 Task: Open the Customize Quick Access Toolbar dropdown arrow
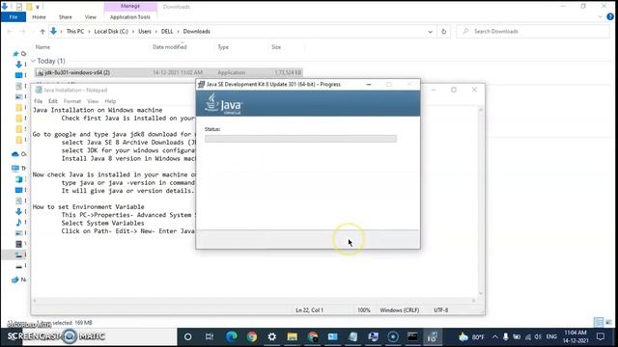38,7
